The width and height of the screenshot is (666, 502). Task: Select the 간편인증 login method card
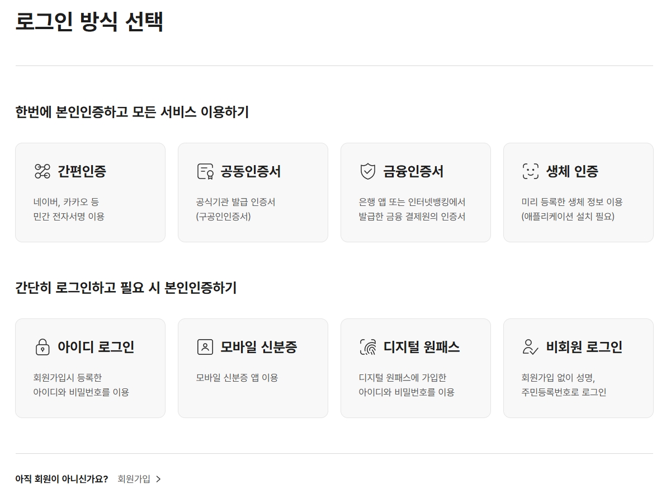point(90,193)
